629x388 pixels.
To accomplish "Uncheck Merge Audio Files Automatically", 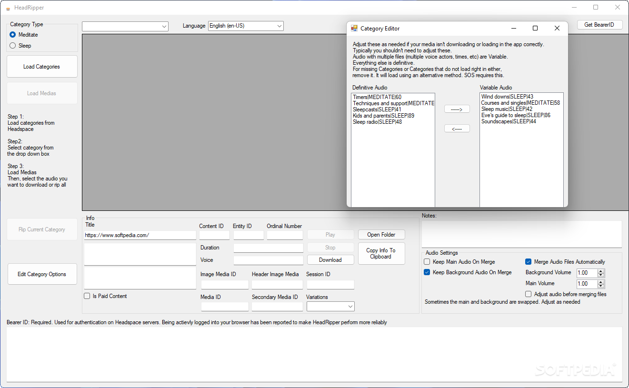I will click(x=529, y=262).
